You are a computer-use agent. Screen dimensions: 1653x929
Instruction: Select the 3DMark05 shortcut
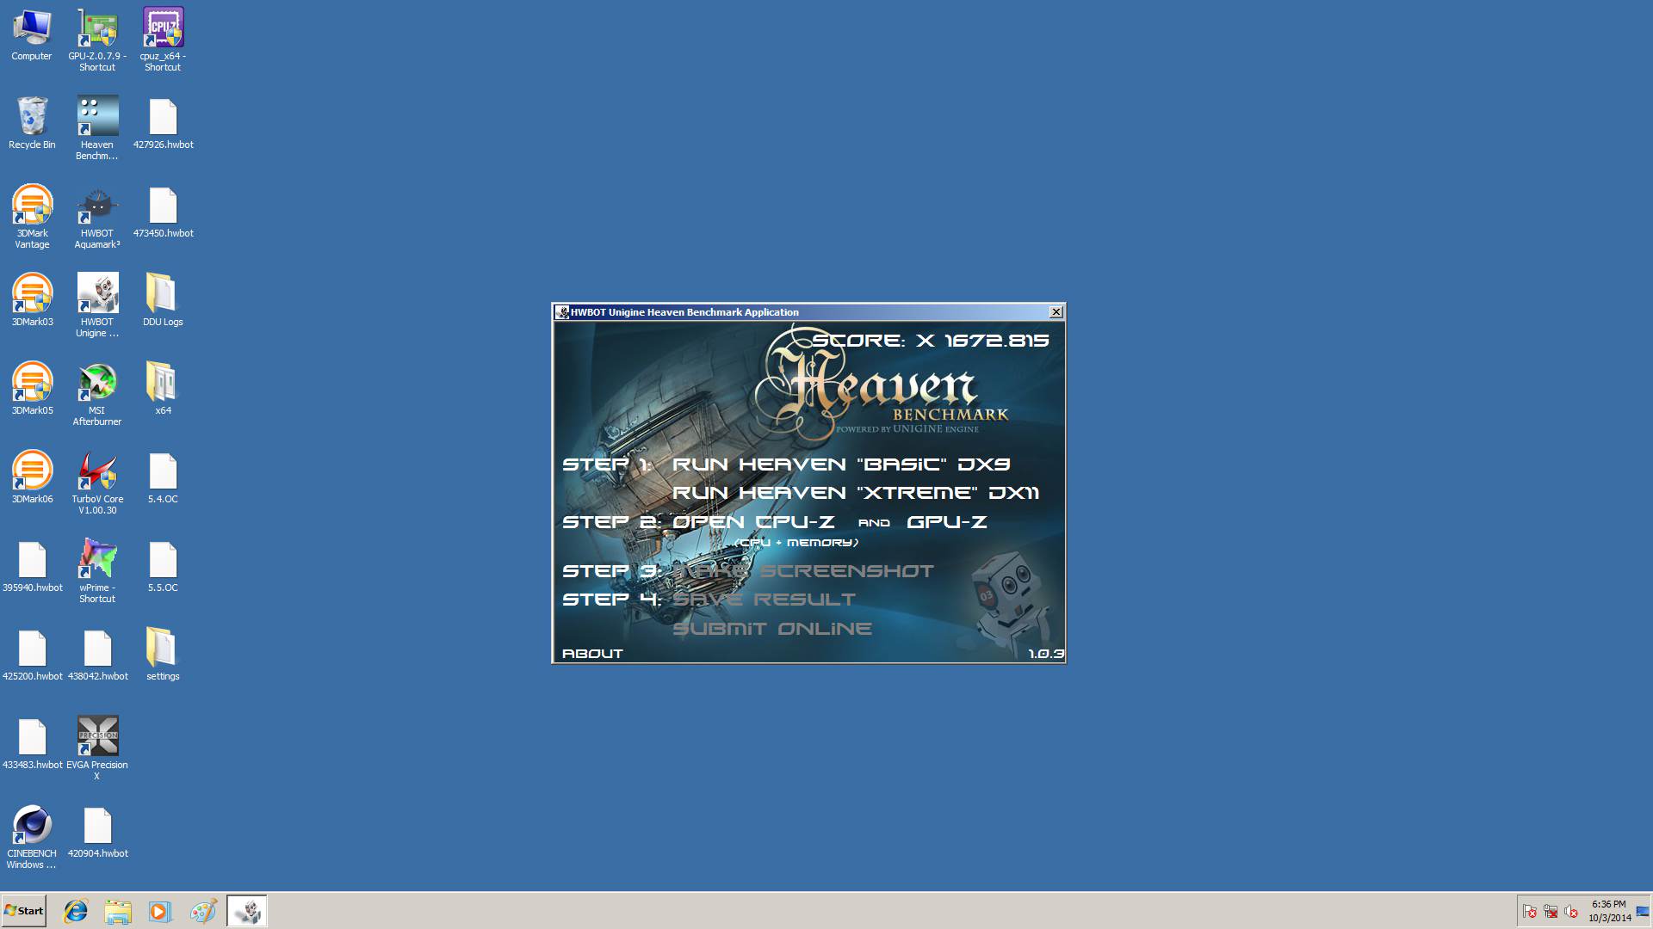tap(32, 389)
